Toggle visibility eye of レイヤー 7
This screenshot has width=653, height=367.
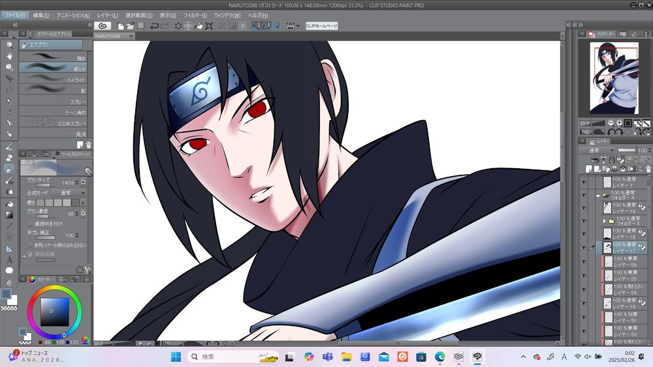[x=583, y=182]
